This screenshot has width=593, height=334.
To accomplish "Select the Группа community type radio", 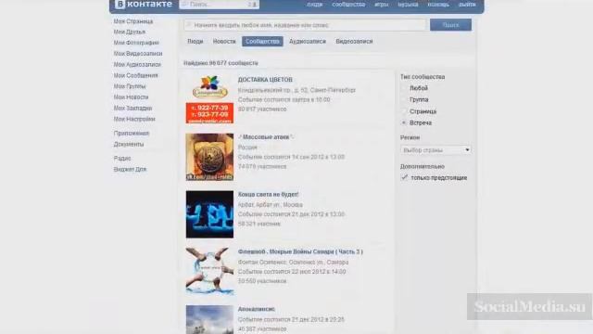I will tap(404, 99).
